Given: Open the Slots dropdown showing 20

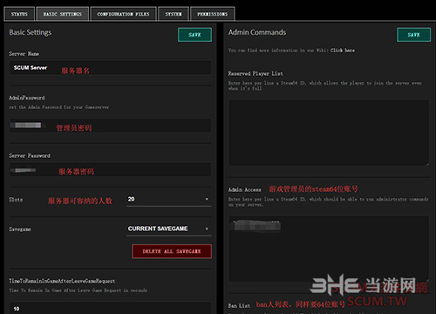Looking at the screenshot, I should click(x=169, y=200).
